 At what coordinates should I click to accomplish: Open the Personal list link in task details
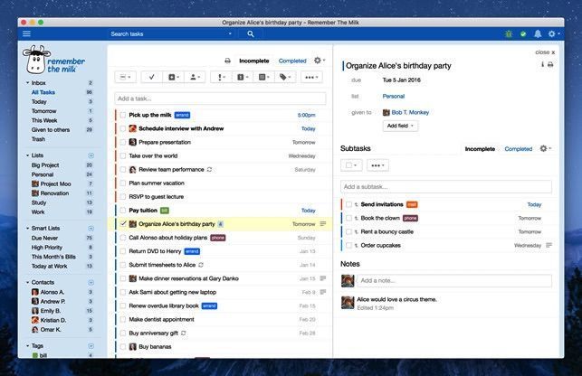(394, 96)
